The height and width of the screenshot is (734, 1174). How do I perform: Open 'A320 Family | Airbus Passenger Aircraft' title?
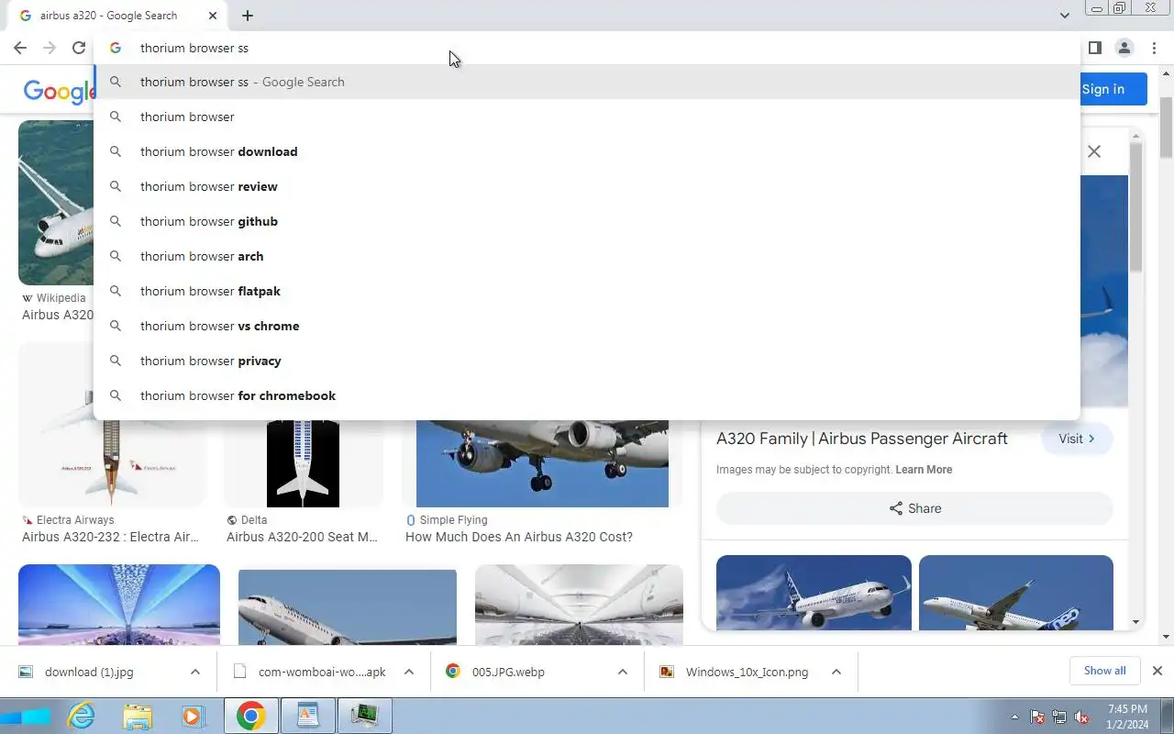(x=862, y=439)
